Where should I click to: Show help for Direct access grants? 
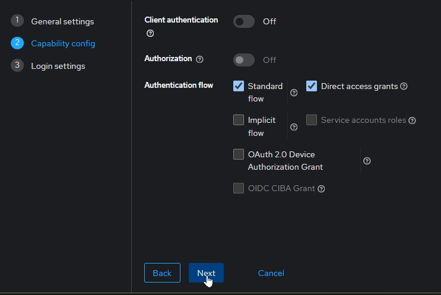pos(404,86)
